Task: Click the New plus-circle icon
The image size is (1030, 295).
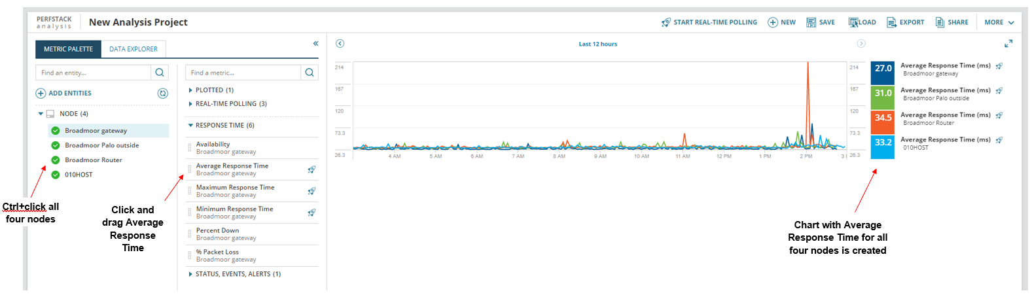Action: pos(773,22)
